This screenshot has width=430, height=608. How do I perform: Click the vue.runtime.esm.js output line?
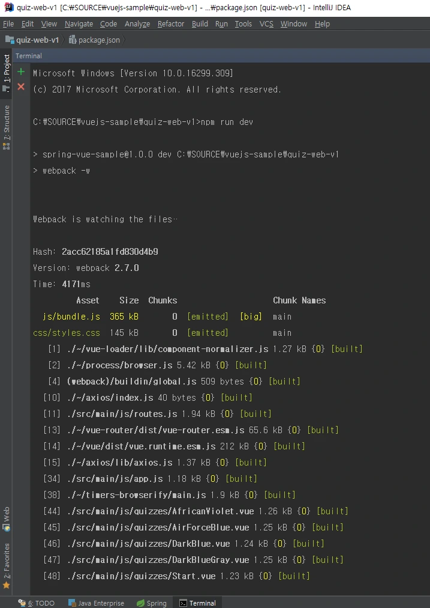(174, 447)
